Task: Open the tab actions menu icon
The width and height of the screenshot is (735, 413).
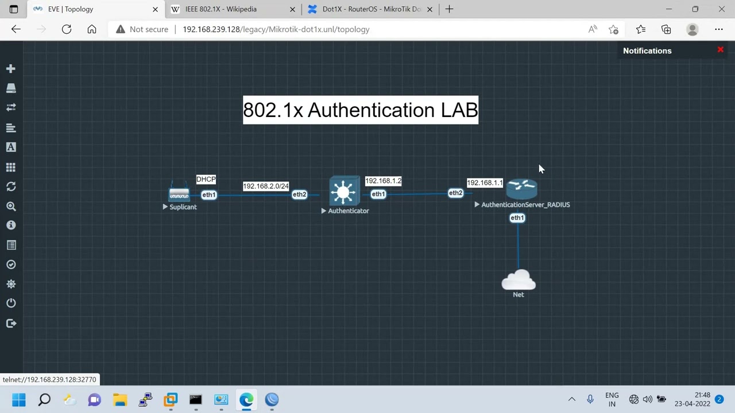Action: pyautogui.click(x=14, y=9)
